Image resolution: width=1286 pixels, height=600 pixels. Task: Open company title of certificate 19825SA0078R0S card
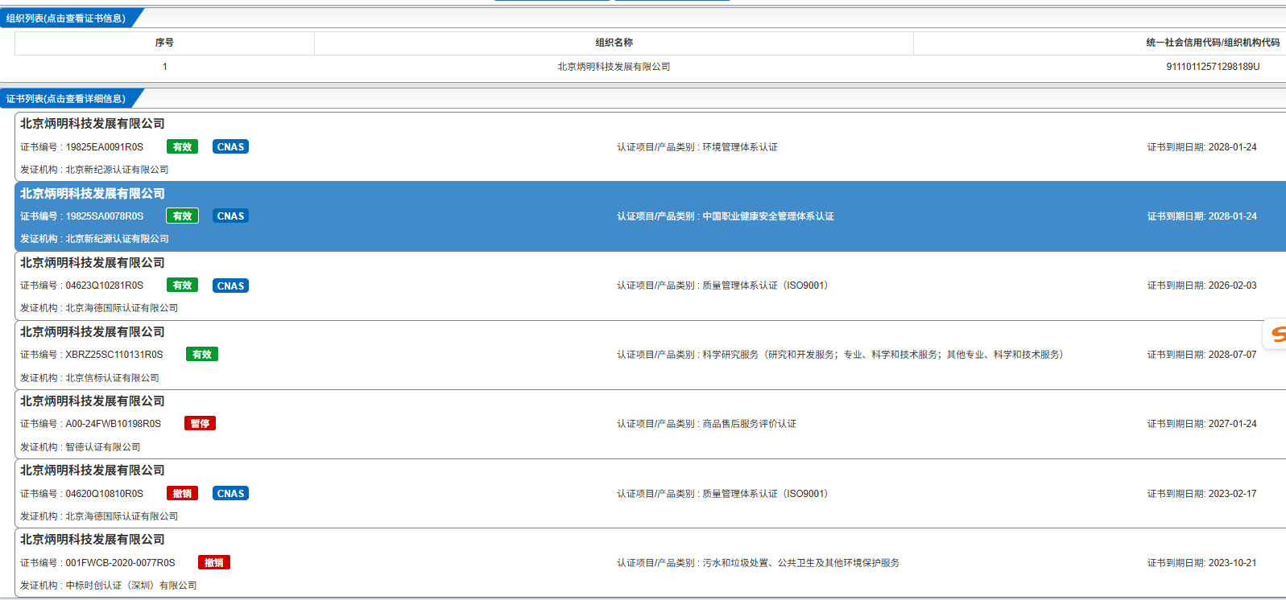(93, 194)
